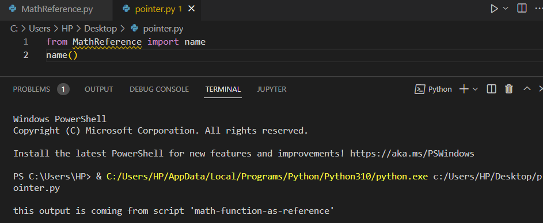Viewport: 543px width, 223px height.
Task: Click the Python icon on pointer.py tab
Action: [127, 9]
